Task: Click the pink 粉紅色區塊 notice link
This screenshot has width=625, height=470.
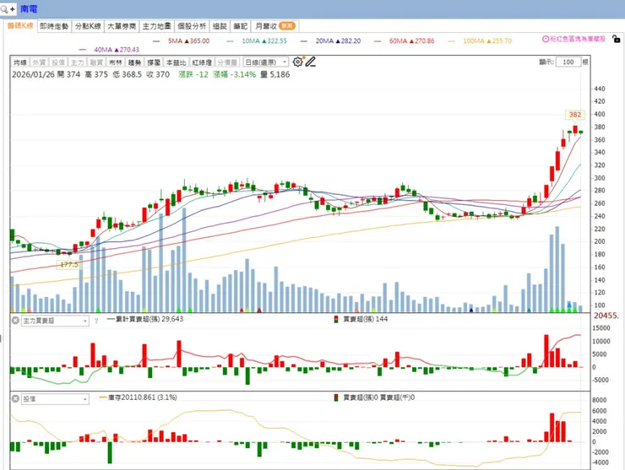Action: 578,39
